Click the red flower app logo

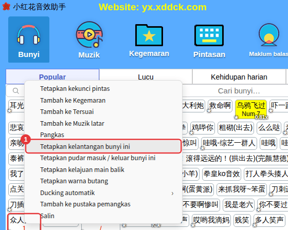pyautogui.click(x=6, y=7)
